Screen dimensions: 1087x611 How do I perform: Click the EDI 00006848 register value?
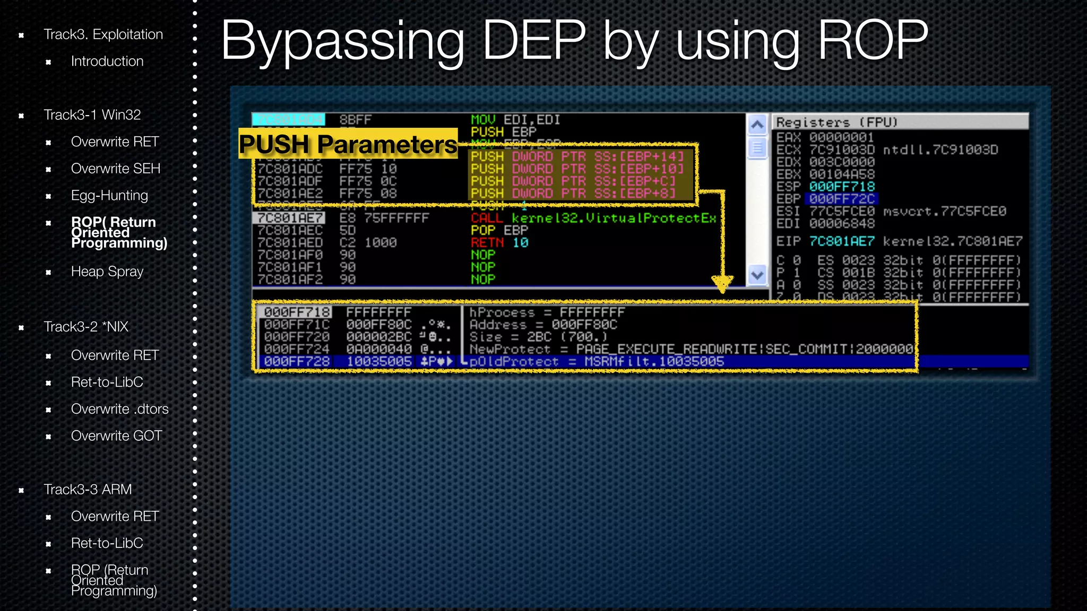[x=841, y=223]
